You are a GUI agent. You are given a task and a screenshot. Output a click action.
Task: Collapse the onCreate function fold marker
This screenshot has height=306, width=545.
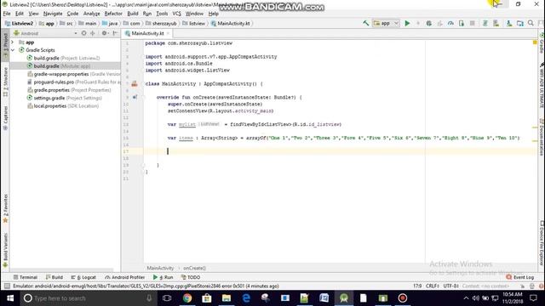(143, 98)
